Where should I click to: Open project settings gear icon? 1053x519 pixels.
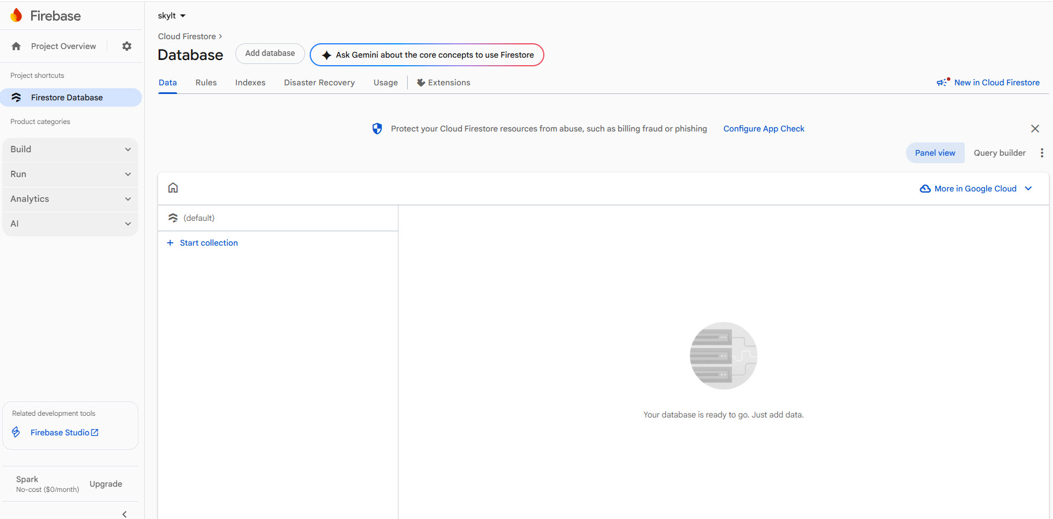pyautogui.click(x=127, y=46)
